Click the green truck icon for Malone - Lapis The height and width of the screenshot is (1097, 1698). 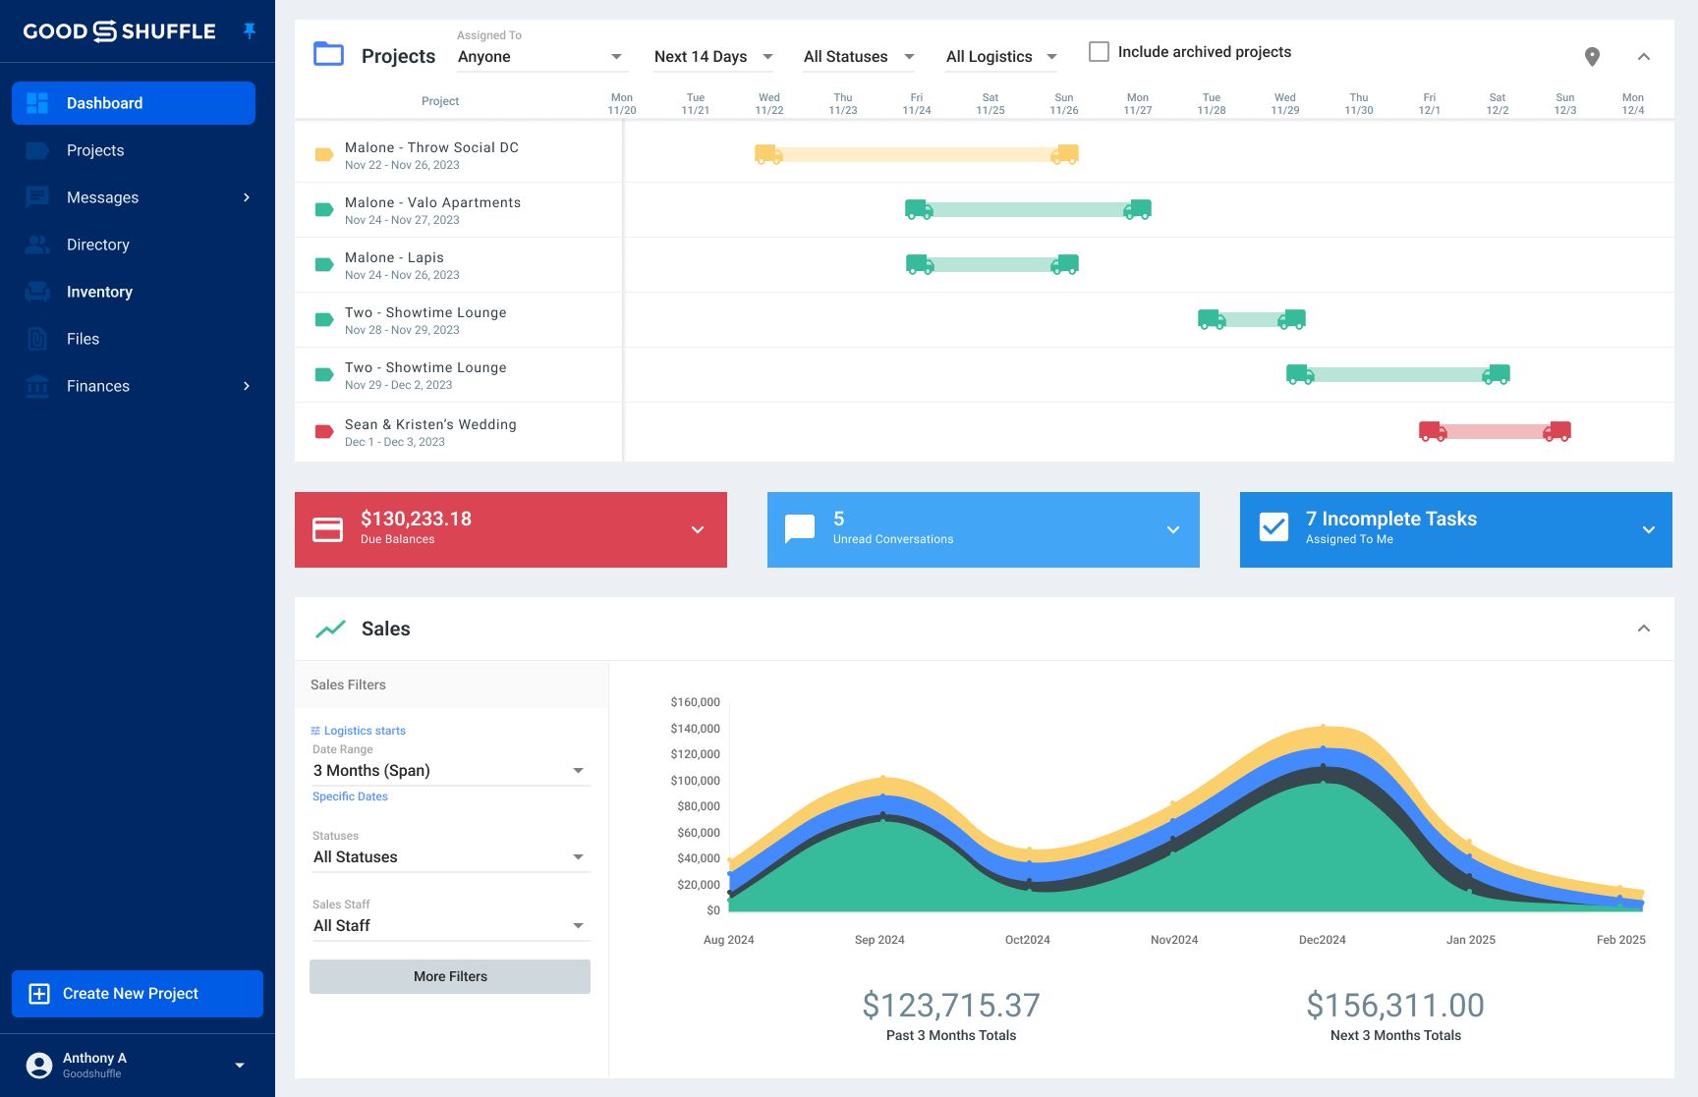[921, 264]
